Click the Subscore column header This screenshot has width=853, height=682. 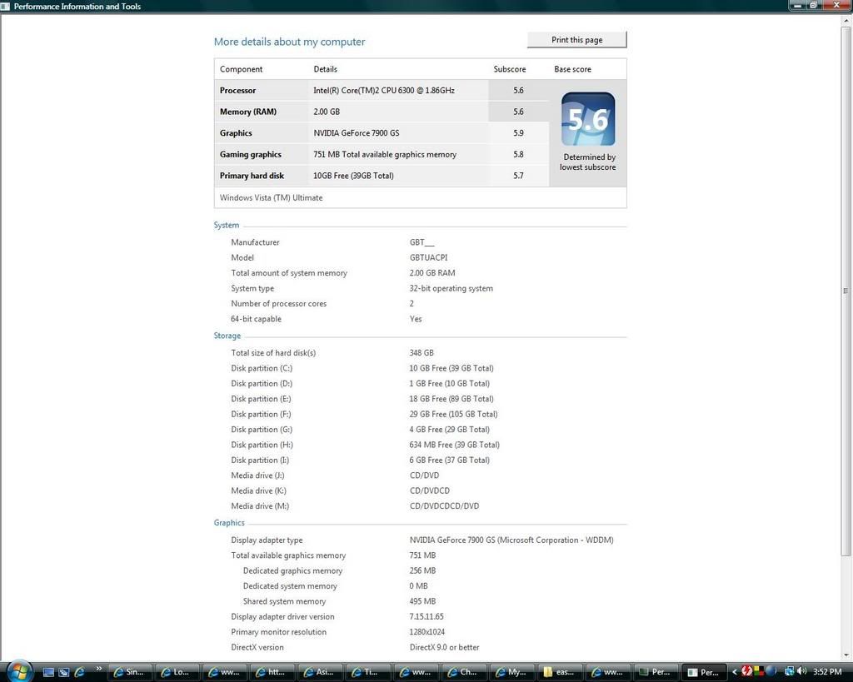(510, 69)
